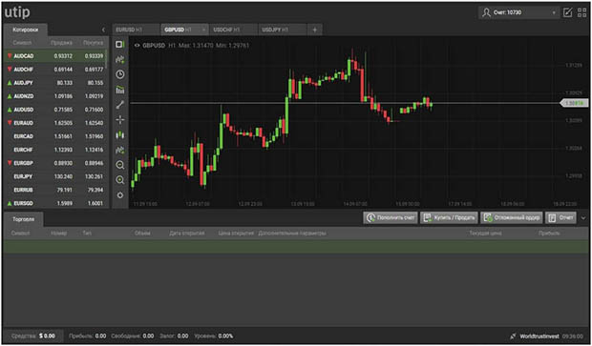
Task: Collapse the Котировки panel with left chevron
Action: coord(103,30)
